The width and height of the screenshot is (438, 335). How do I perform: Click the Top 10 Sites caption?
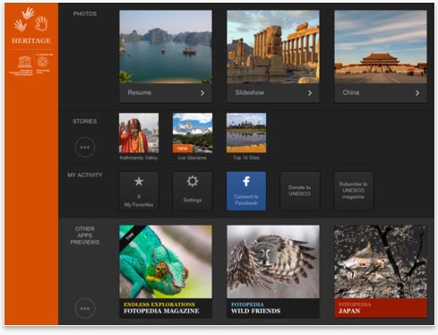tap(246, 158)
